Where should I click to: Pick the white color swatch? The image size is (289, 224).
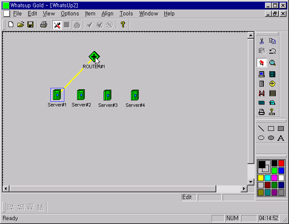(281, 178)
